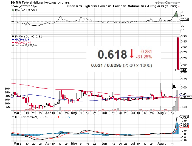Click the small red down triangle after Chg
This screenshot has width=192, height=146.
pos(179,6)
